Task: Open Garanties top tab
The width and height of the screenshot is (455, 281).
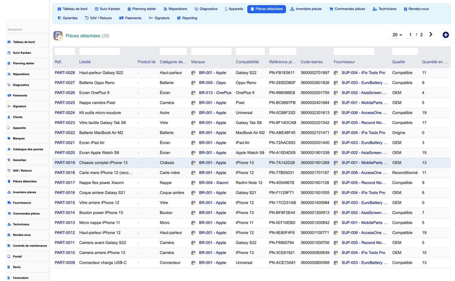Action: 67,18
